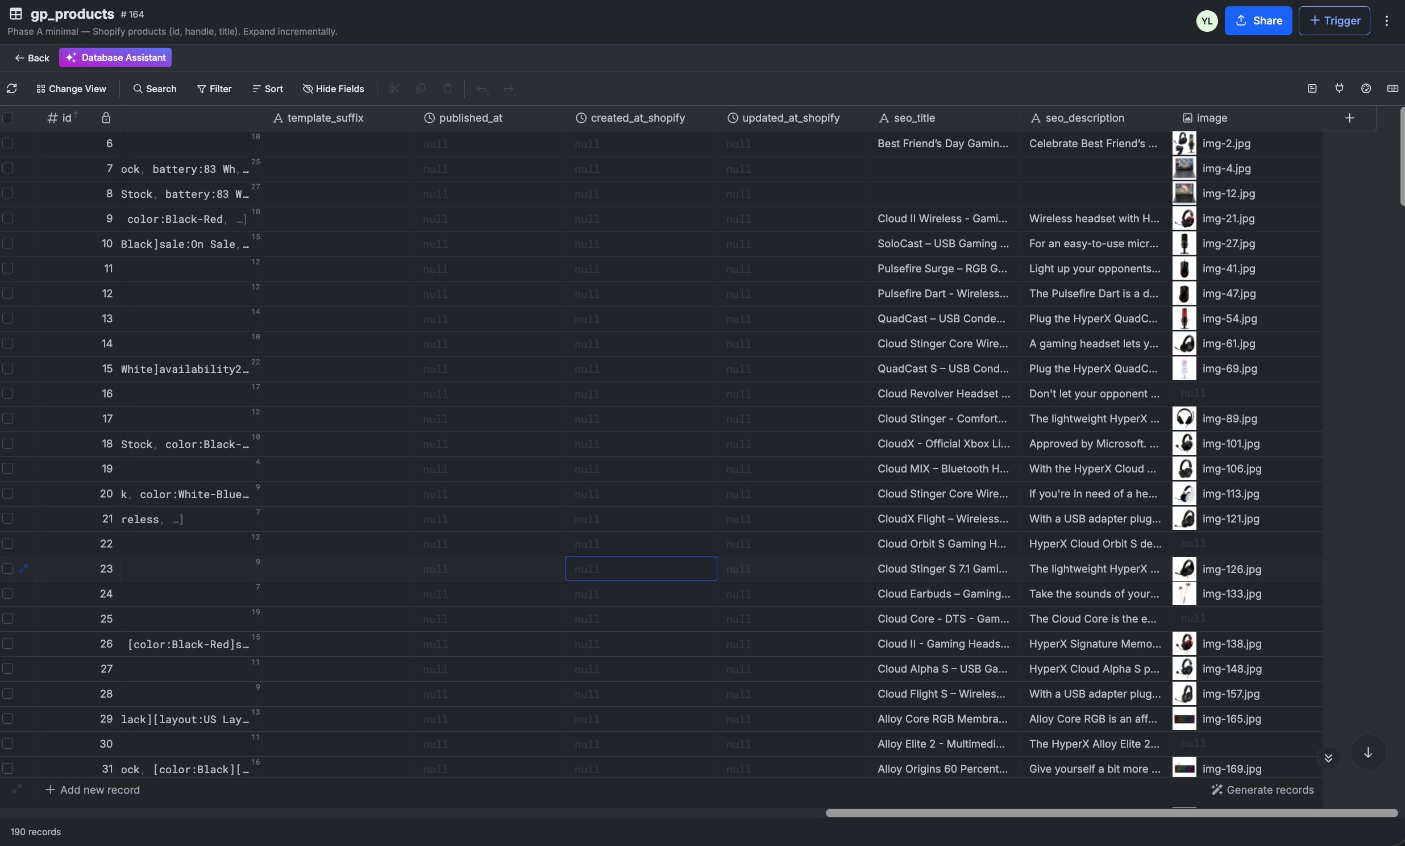The width and height of the screenshot is (1405, 846).
Task: Click the img-54.jpg thumbnail
Action: tap(1184, 319)
